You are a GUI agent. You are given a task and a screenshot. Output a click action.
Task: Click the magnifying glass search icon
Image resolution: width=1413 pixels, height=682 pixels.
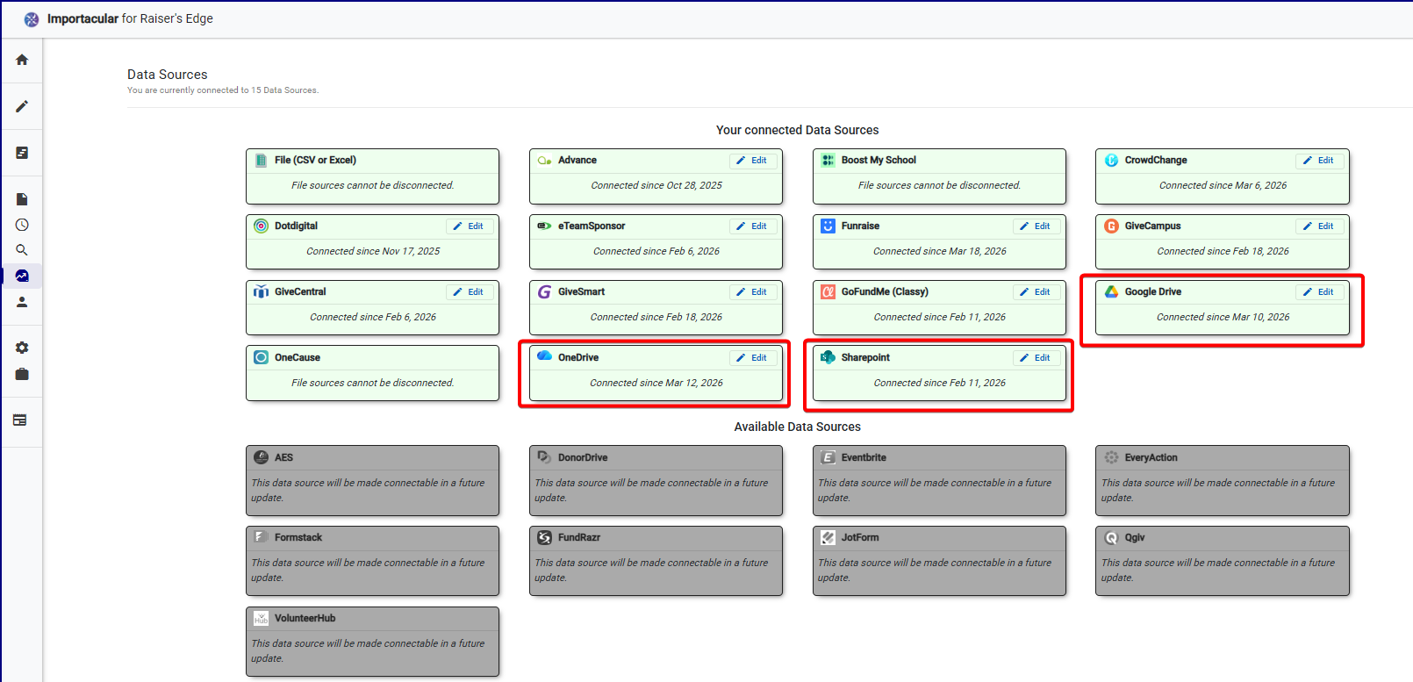click(22, 250)
